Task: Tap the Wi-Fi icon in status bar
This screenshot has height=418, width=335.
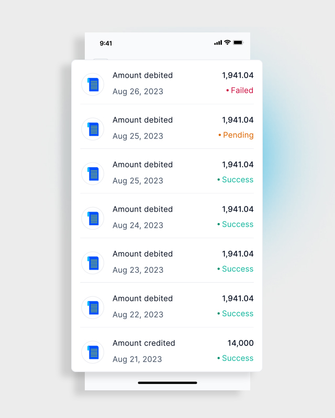Action: pyautogui.click(x=227, y=42)
